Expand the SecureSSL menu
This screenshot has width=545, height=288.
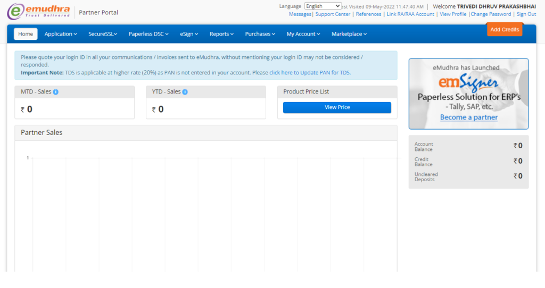click(x=103, y=34)
